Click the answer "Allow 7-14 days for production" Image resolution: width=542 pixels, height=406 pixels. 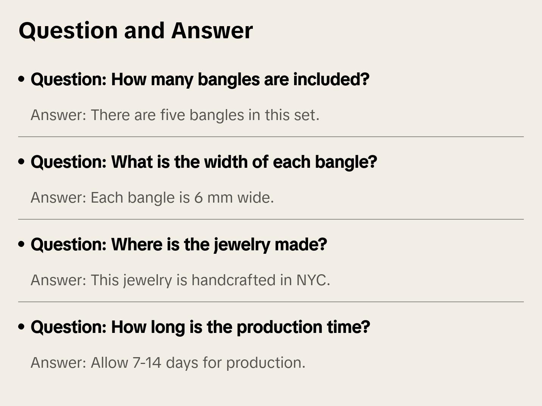168,363
